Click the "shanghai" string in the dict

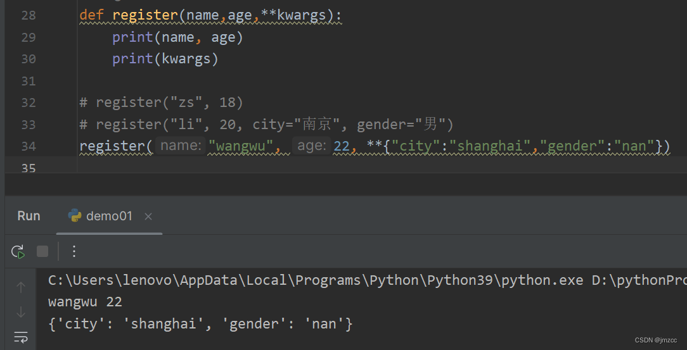tap(489, 146)
